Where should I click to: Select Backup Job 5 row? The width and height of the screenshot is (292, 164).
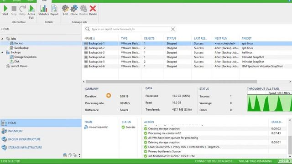187,61
